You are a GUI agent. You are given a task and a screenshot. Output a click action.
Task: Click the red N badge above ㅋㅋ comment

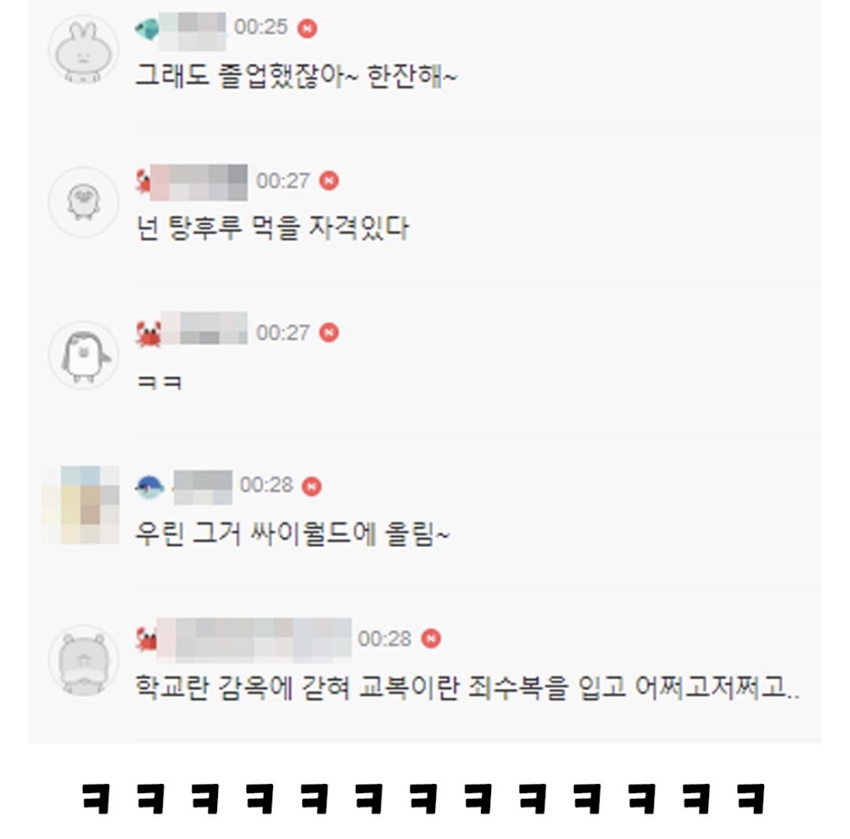pyautogui.click(x=329, y=332)
